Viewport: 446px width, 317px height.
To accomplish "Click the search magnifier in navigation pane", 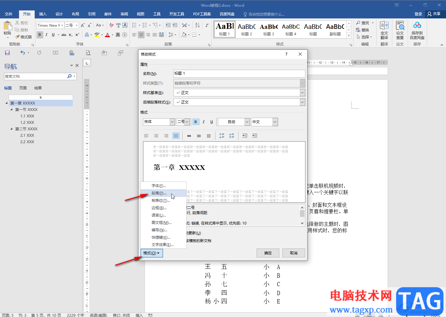I will coord(69,76).
